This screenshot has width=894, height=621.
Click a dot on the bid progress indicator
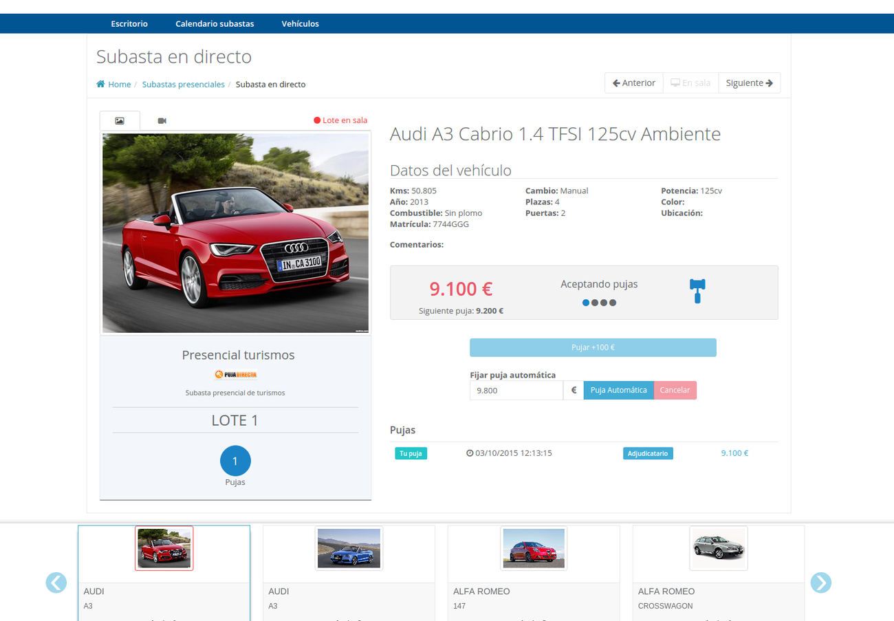click(x=586, y=303)
